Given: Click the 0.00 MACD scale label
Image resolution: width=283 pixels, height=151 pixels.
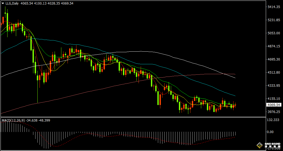Looking at the screenshot, I should click(270, 132).
